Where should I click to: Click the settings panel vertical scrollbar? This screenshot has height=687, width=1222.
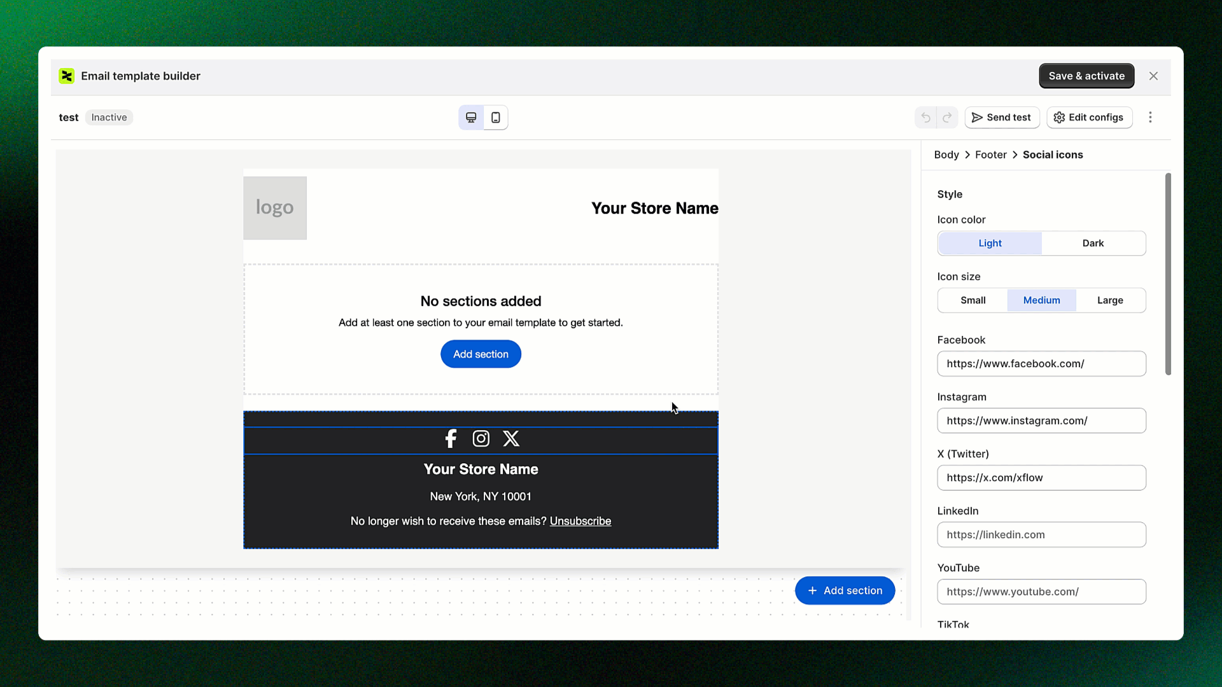click(x=1168, y=274)
